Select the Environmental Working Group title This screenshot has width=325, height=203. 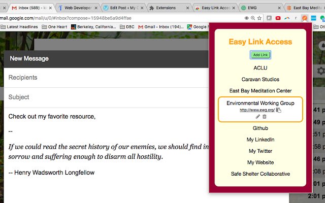pyautogui.click(x=261, y=103)
